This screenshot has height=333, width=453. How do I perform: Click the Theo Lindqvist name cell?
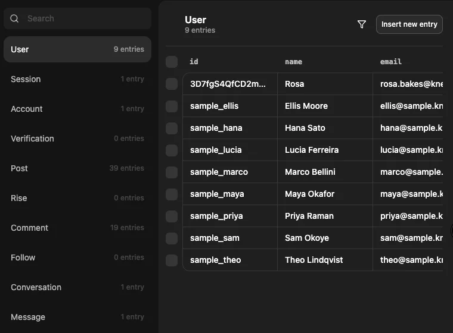pyautogui.click(x=325, y=260)
